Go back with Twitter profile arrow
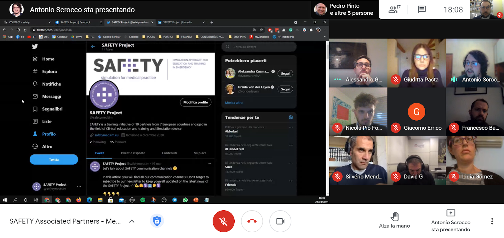 [x=93, y=47]
